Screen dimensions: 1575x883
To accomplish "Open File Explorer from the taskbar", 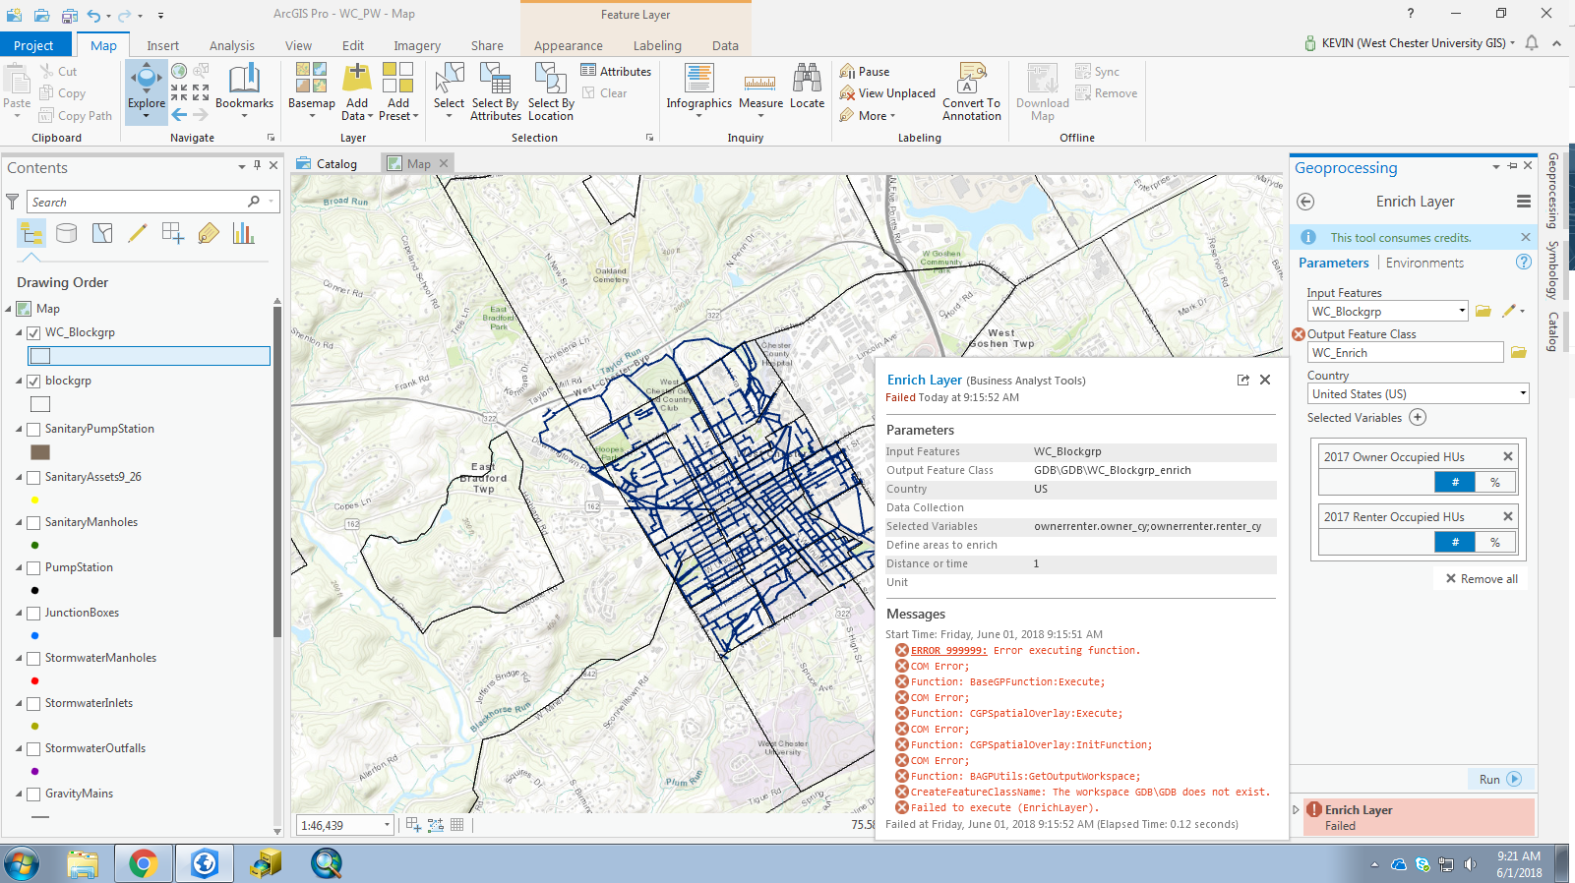I will click(x=83, y=863).
